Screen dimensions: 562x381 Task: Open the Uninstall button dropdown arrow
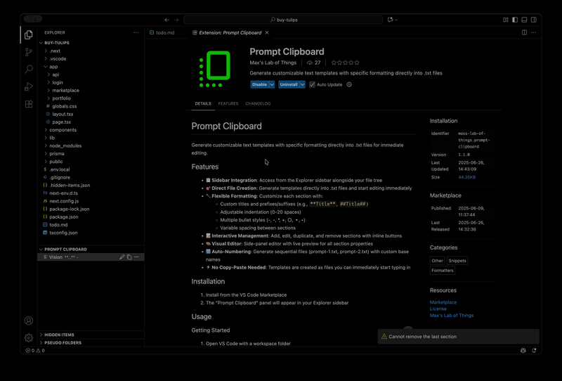(x=303, y=84)
